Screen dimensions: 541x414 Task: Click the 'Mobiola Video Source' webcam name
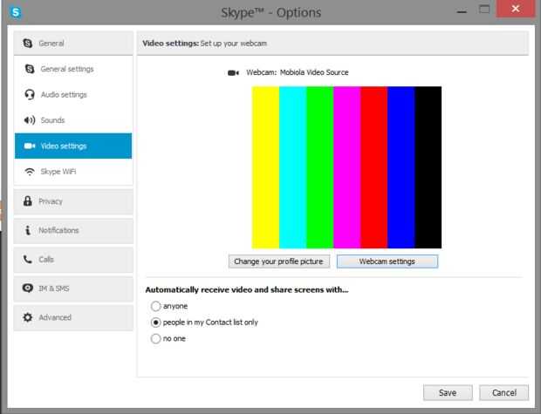coord(314,72)
